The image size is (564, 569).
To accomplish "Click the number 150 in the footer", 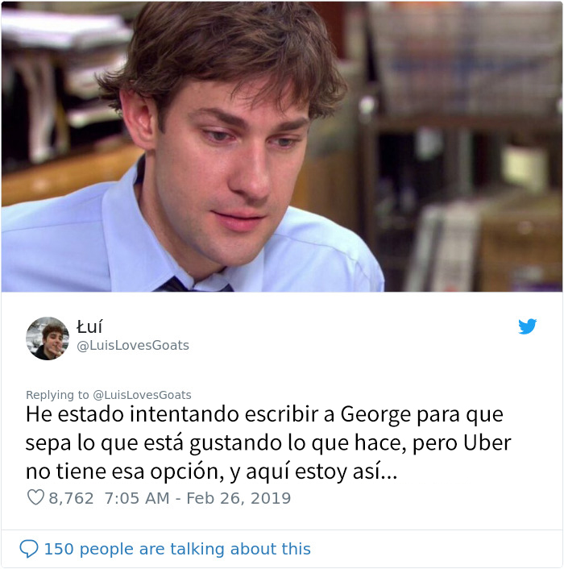I will [59, 549].
